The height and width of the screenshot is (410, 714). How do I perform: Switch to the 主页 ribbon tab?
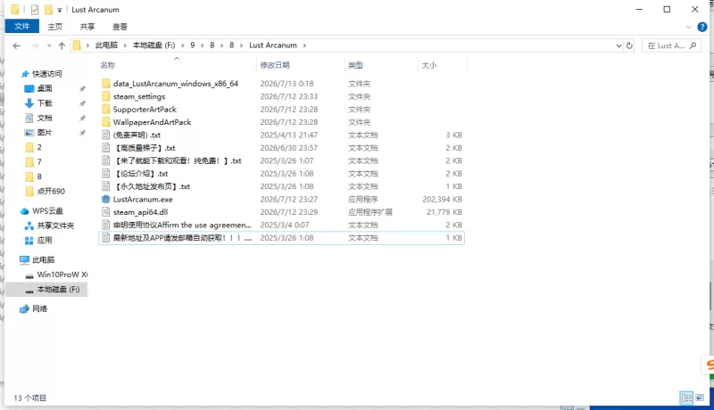click(x=55, y=27)
